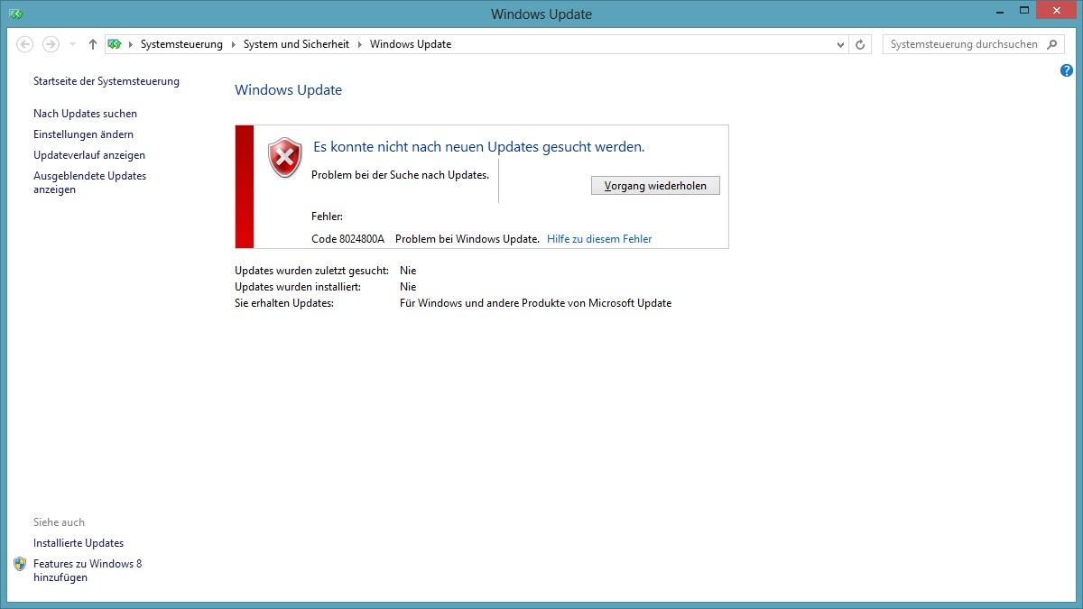Click 'Problem bei der Suche nach Updates.' text
This screenshot has height=609, width=1083.
[x=400, y=175]
